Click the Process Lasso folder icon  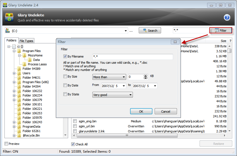click(x=24, y=64)
